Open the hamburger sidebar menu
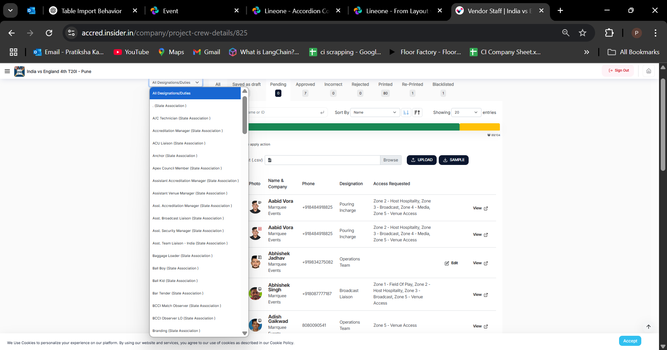 point(7,71)
